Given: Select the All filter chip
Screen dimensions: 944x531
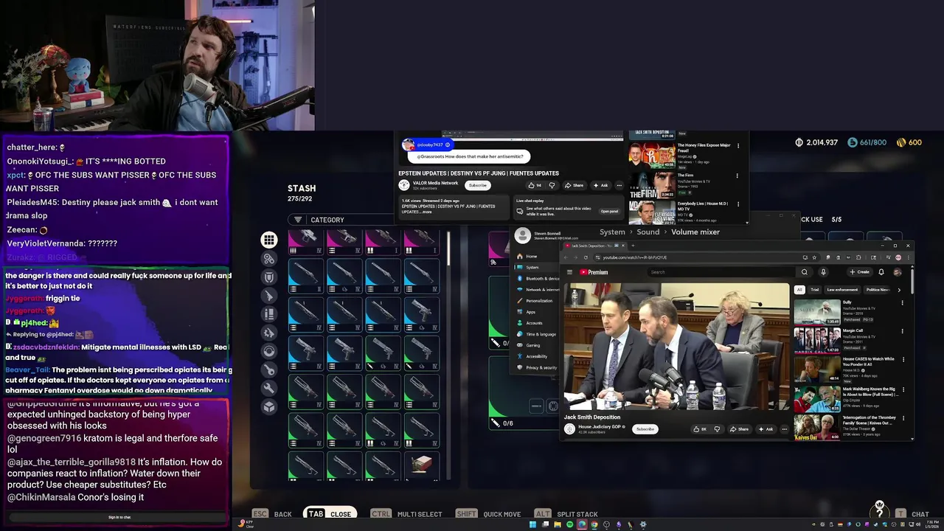Looking at the screenshot, I should [x=799, y=290].
